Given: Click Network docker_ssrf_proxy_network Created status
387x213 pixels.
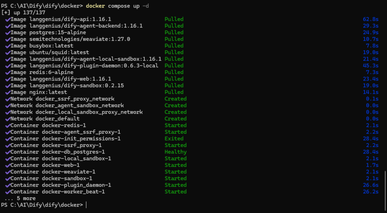Looking at the screenshot, I should click(x=175, y=99).
